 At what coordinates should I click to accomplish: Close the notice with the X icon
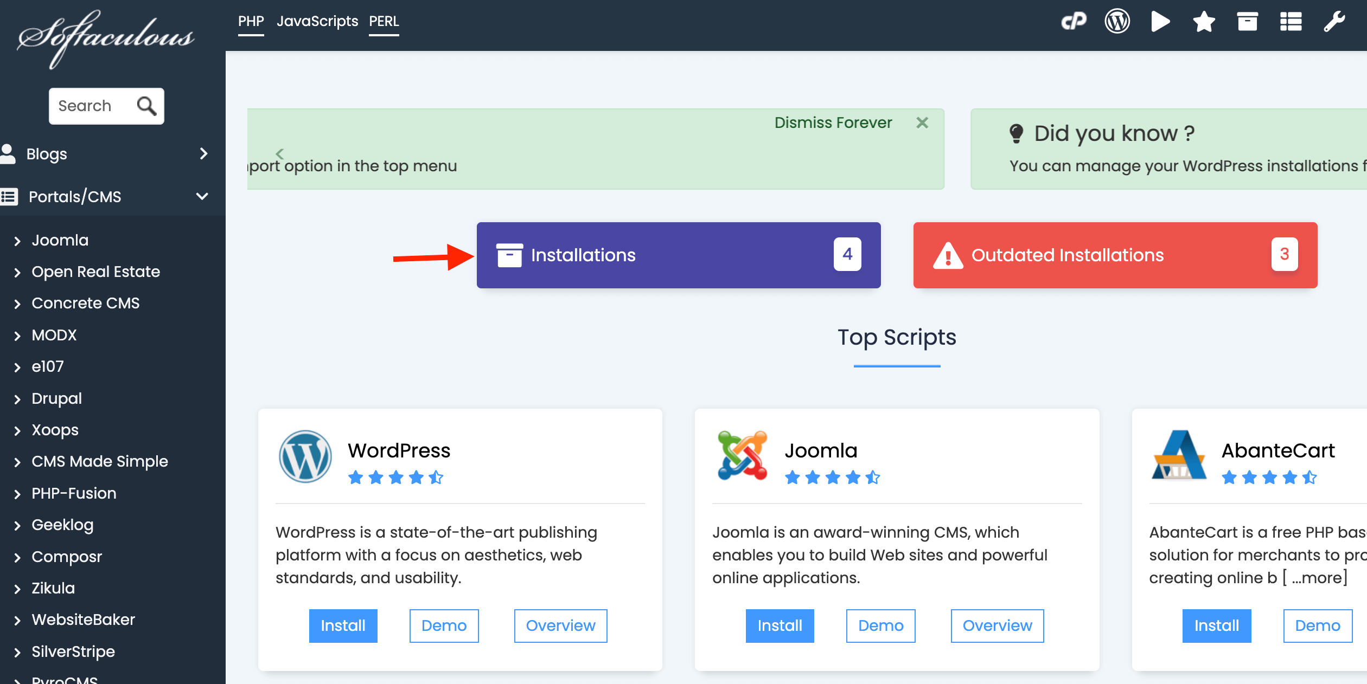pyautogui.click(x=922, y=122)
